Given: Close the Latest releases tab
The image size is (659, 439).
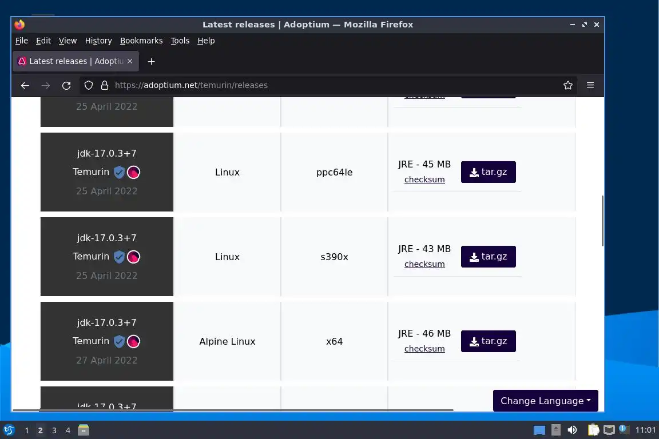Looking at the screenshot, I should pos(130,61).
